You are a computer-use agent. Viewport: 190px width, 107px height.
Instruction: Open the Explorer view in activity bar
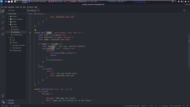(3, 11)
